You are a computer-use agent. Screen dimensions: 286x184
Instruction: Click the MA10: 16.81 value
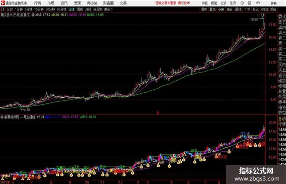click(59, 15)
